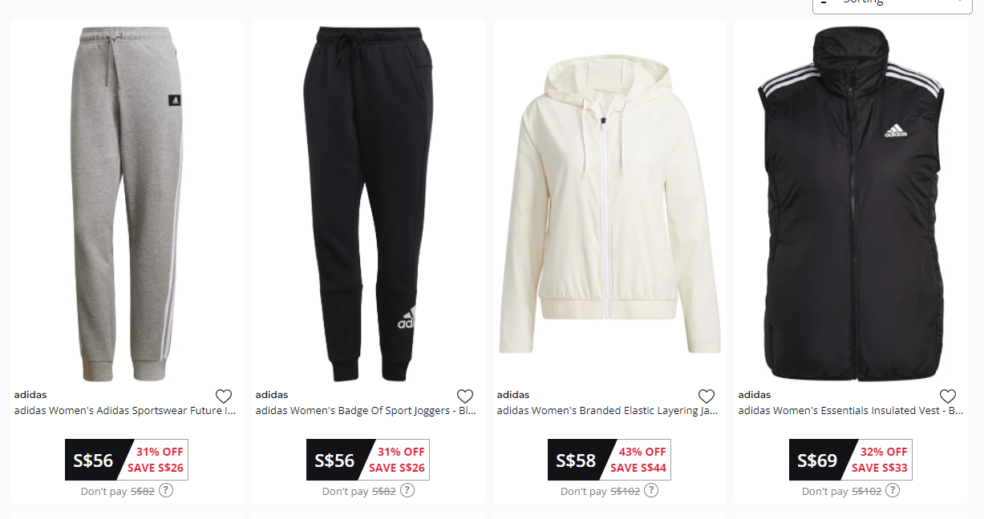Viewport: 984px width, 519px height.
Task: Follow the Essentials Insulated Vest title link
Action: point(850,411)
